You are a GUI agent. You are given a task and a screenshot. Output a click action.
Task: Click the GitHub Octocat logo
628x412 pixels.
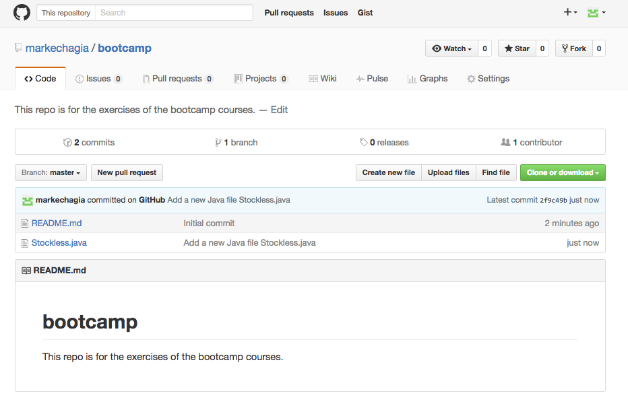pos(22,12)
